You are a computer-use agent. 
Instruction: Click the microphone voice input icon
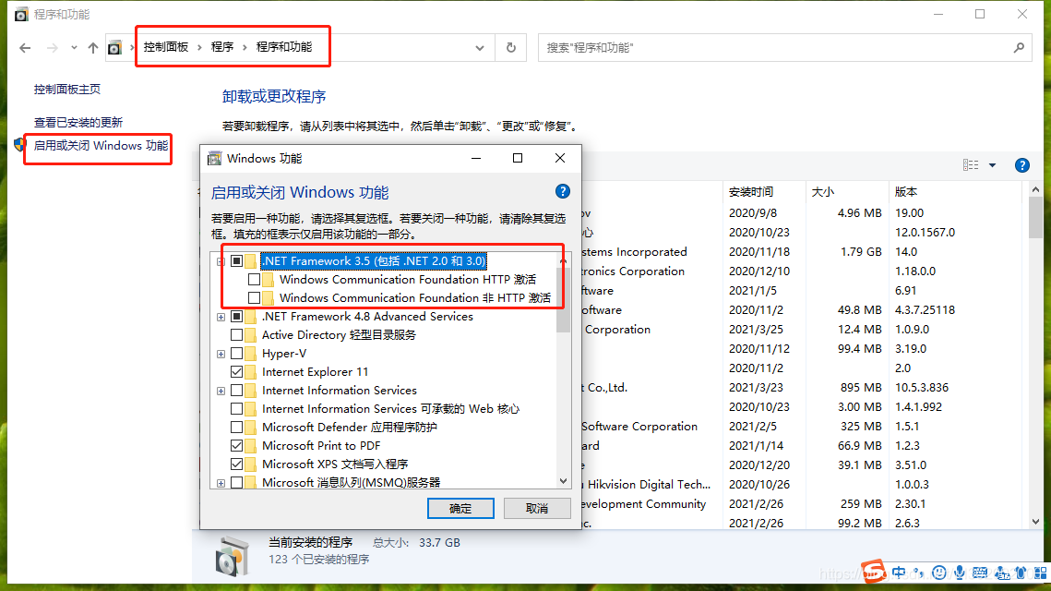tap(960, 573)
